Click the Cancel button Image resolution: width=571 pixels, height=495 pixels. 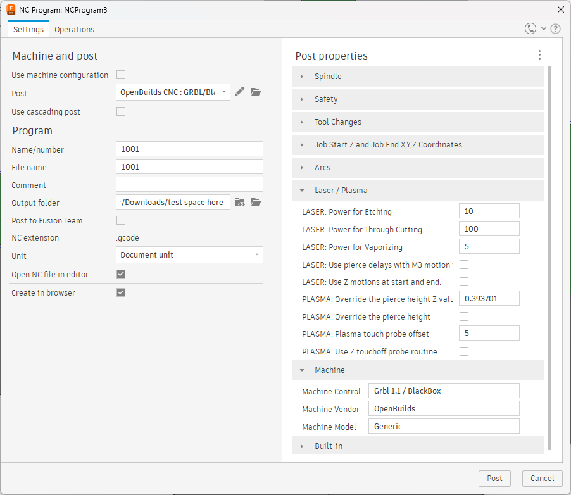coord(542,479)
